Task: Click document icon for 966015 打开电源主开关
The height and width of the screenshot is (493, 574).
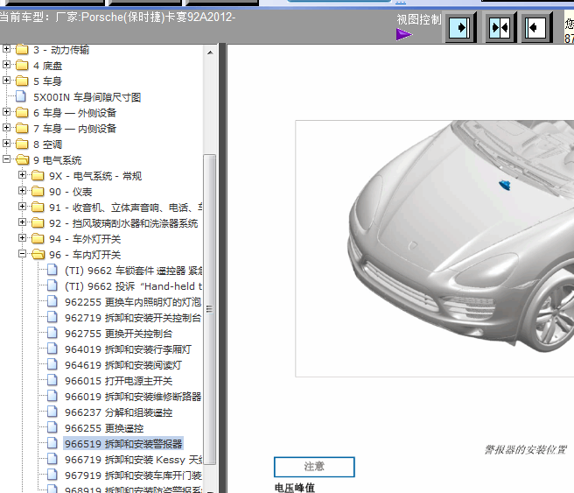Action: [52, 380]
